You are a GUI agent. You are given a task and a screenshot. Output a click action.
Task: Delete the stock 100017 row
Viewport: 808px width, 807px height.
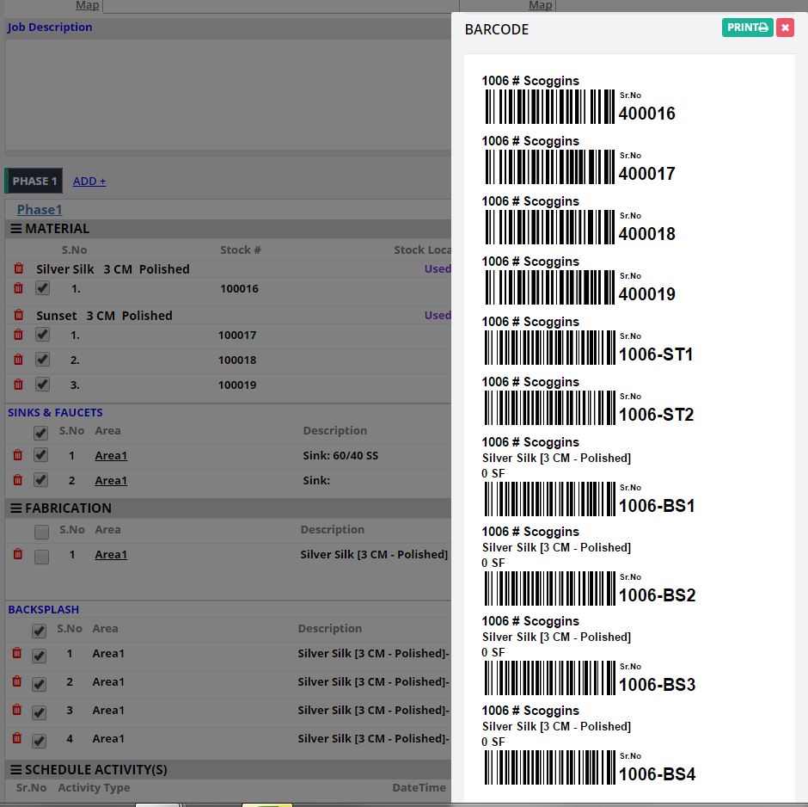click(x=18, y=334)
